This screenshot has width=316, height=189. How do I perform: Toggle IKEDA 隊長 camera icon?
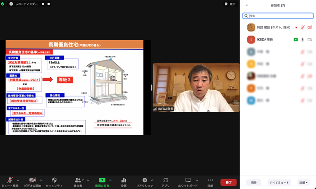tap(310, 40)
